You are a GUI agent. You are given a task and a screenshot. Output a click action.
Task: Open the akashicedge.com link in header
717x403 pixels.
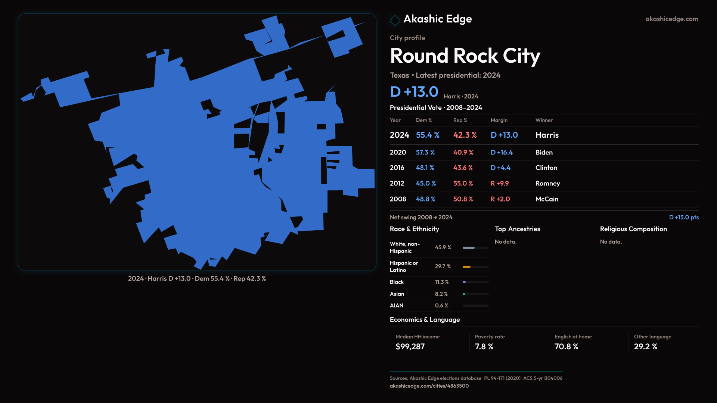pos(671,19)
